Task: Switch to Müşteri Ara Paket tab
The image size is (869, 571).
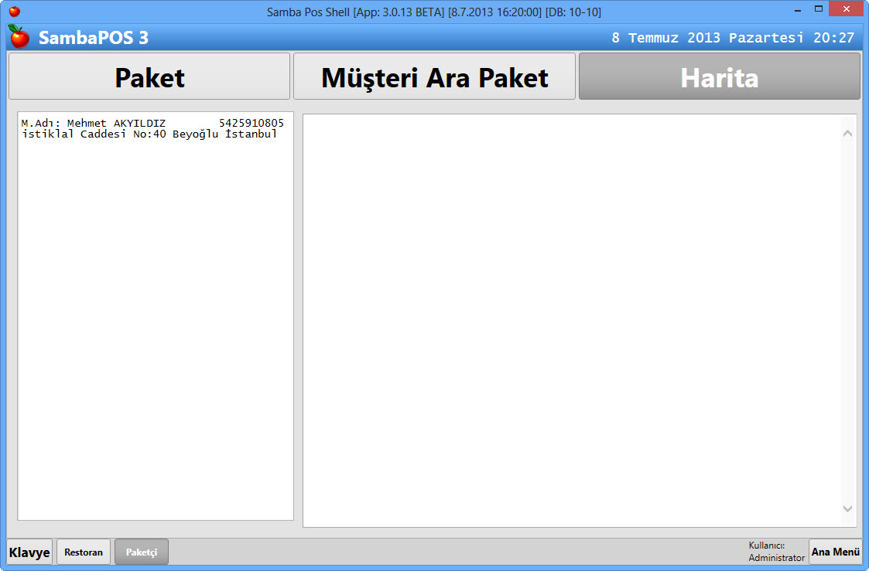Action: coord(434,77)
